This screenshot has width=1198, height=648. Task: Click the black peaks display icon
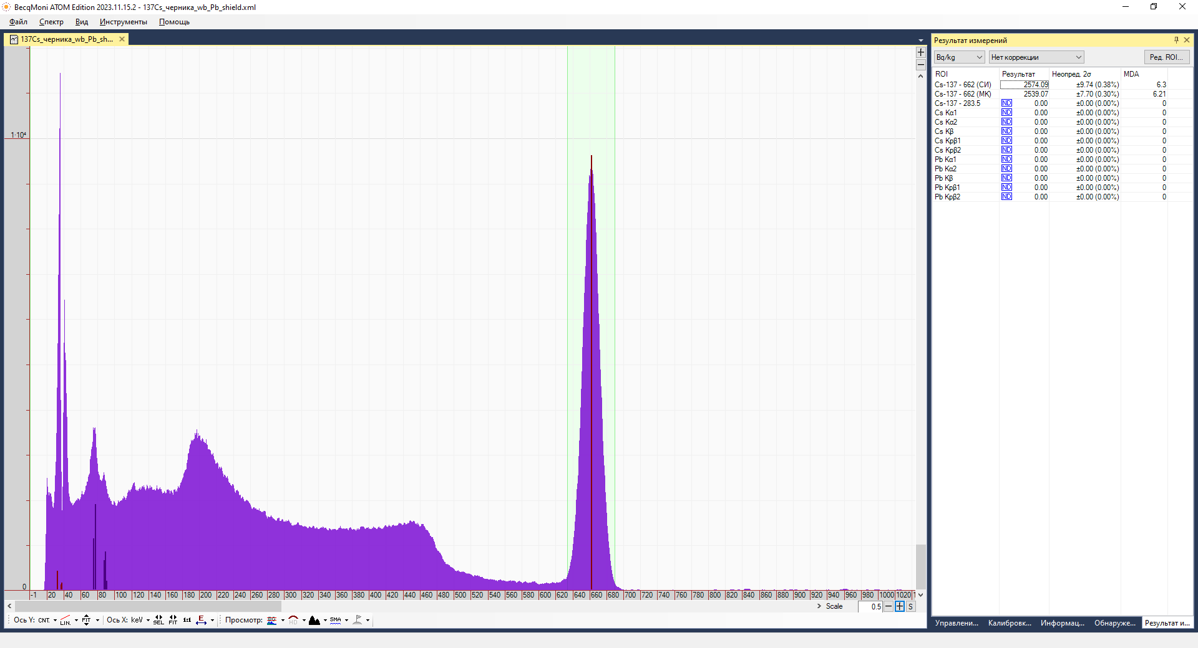pyautogui.click(x=314, y=620)
